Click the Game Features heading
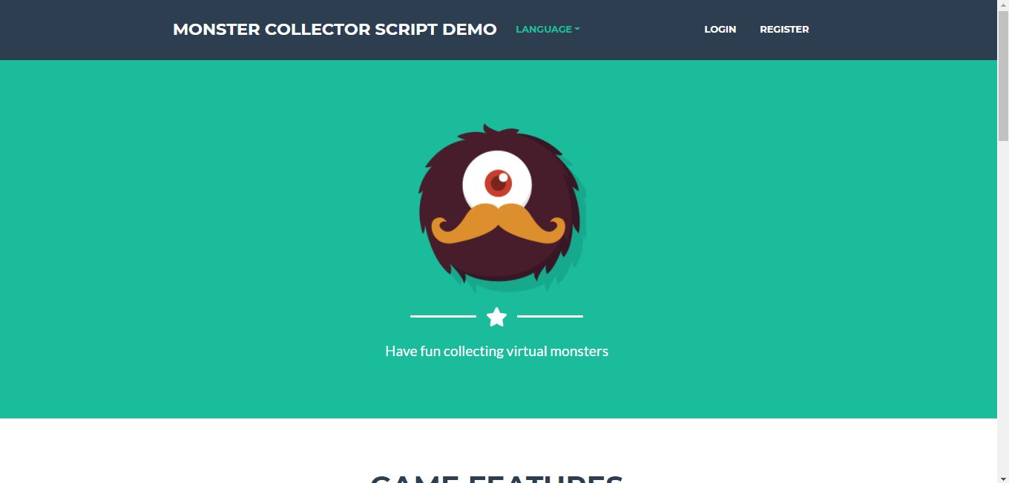Image resolution: width=1009 pixels, height=483 pixels. [496, 479]
